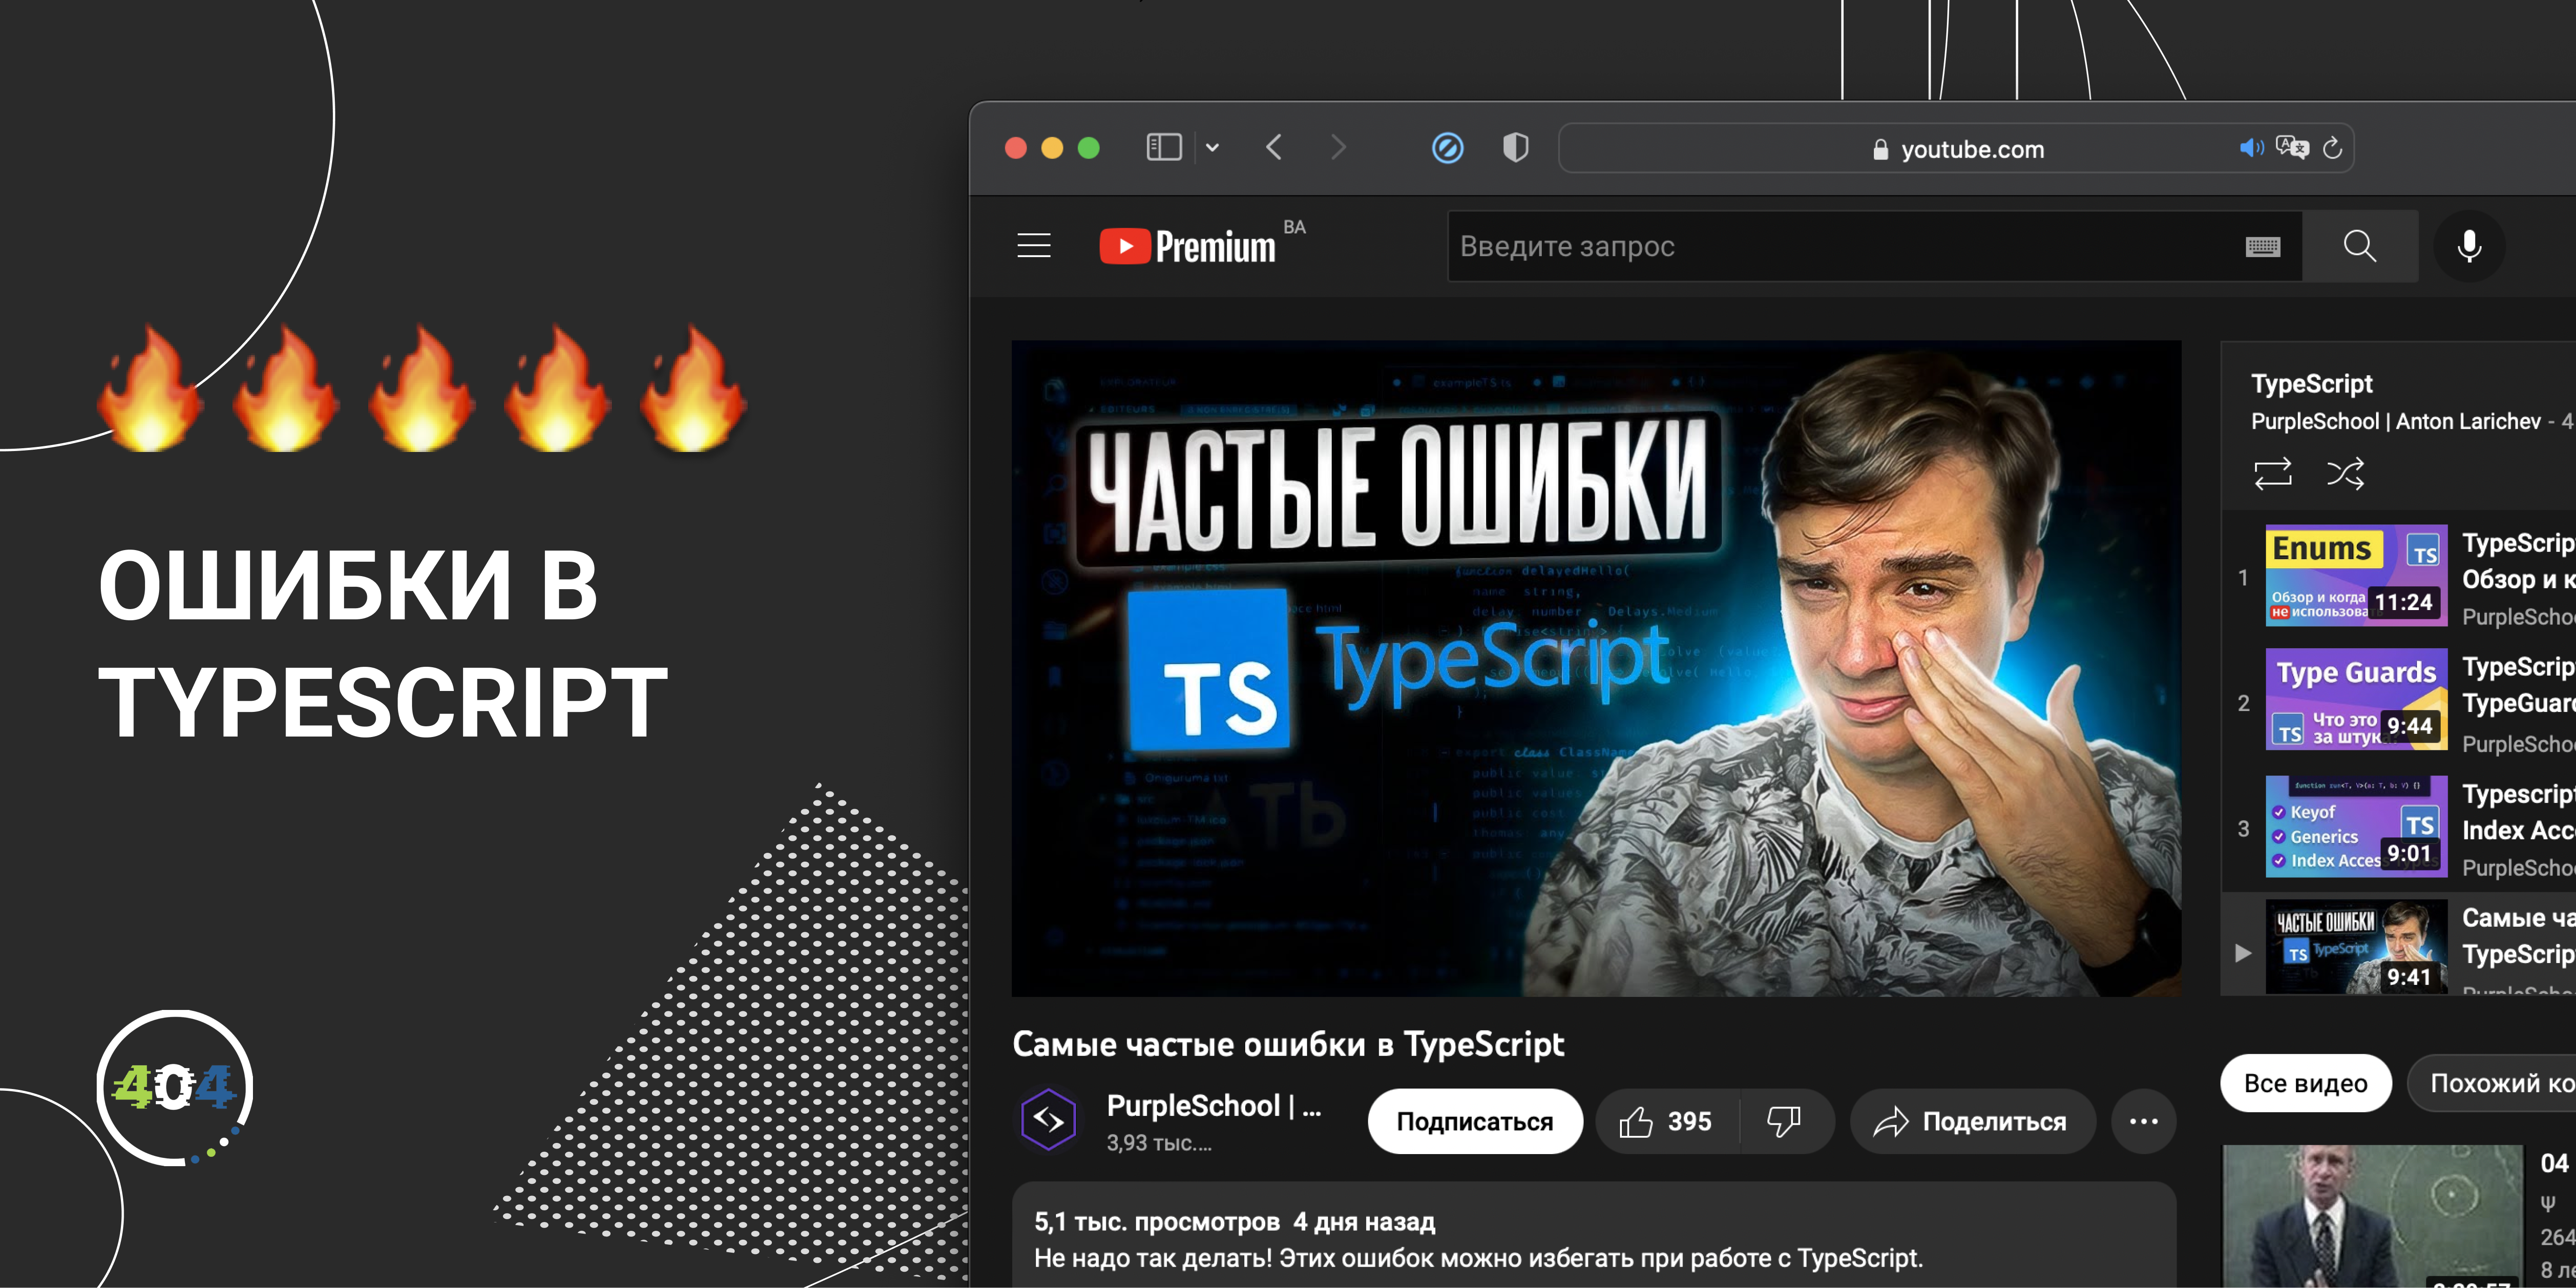The image size is (2576, 1288).
Task: Toggle the Safari sidebar button
Action: coord(1163,148)
